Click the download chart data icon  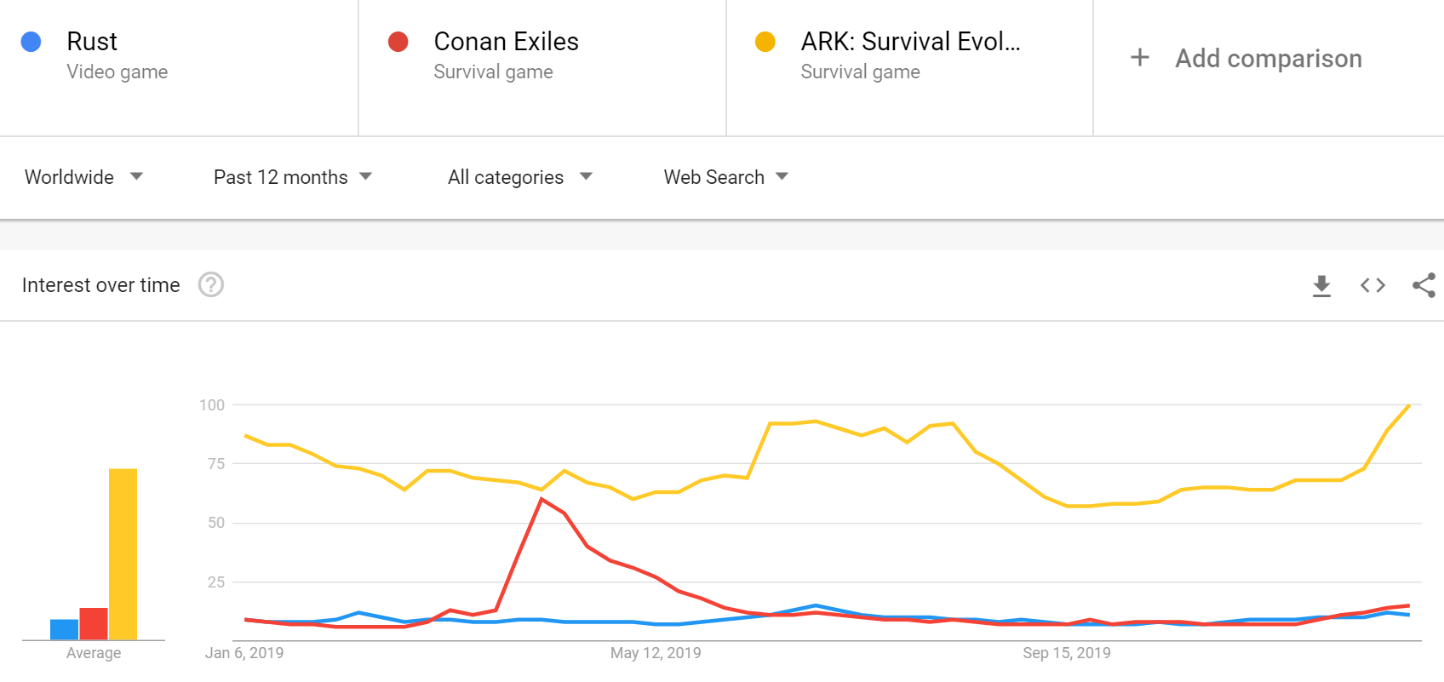tap(1321, 286)
